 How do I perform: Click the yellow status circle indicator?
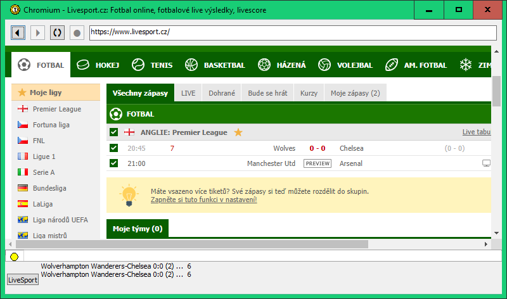coord(14,257)
